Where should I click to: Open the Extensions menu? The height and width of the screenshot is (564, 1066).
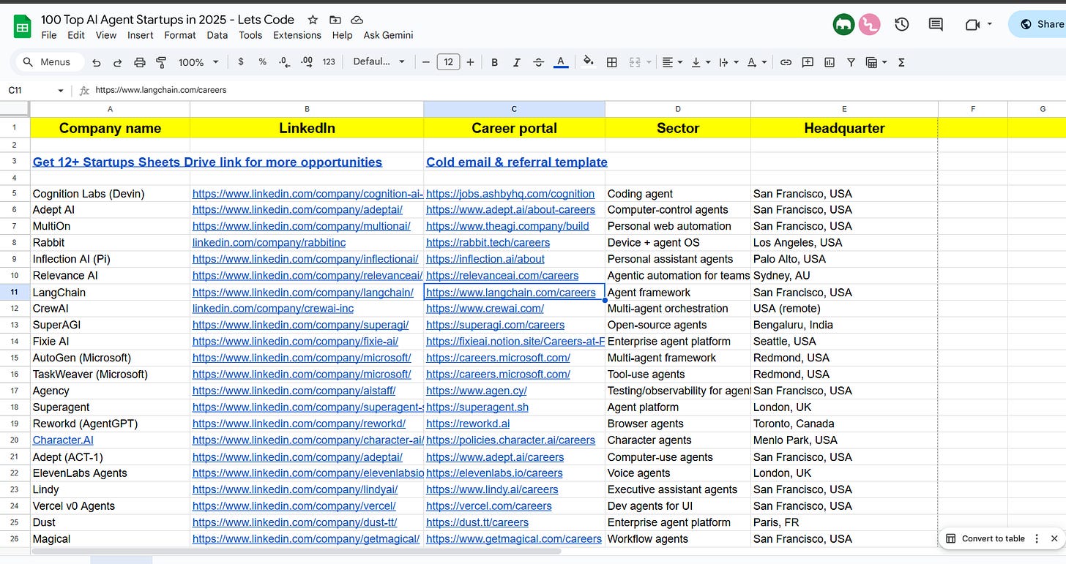(x=297, y=35)
